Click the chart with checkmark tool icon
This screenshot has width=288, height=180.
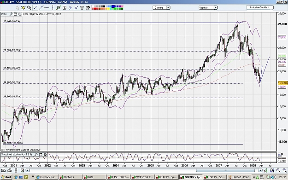tap(59, 8)
